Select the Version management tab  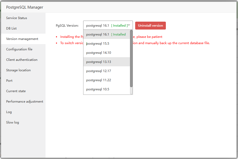(23, 39)
